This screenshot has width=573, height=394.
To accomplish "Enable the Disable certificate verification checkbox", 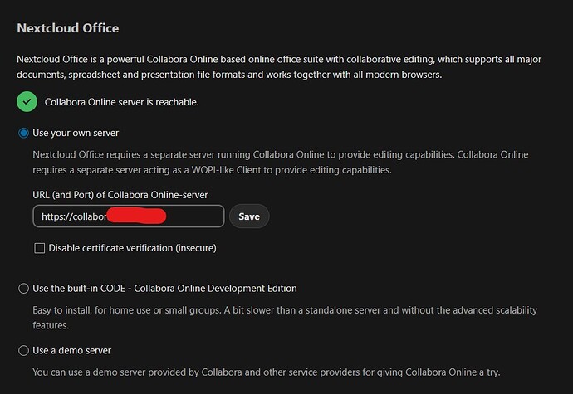I will 40,248.
